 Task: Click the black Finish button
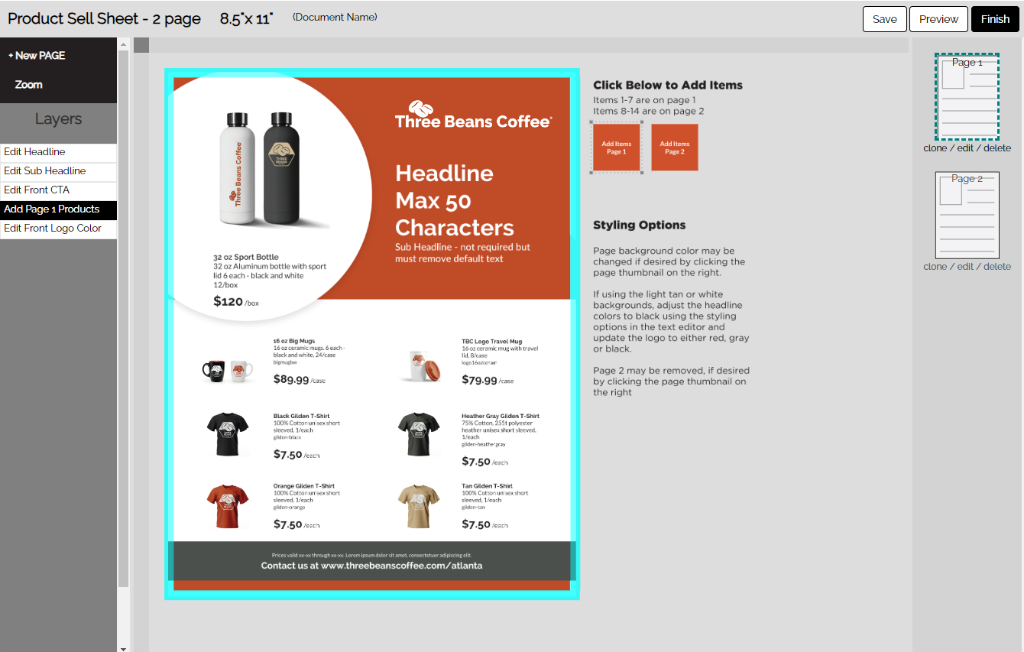995,19
